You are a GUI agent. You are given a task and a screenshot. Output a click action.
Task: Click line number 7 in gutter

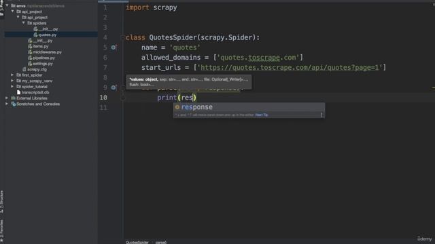(x=105, y=68)
